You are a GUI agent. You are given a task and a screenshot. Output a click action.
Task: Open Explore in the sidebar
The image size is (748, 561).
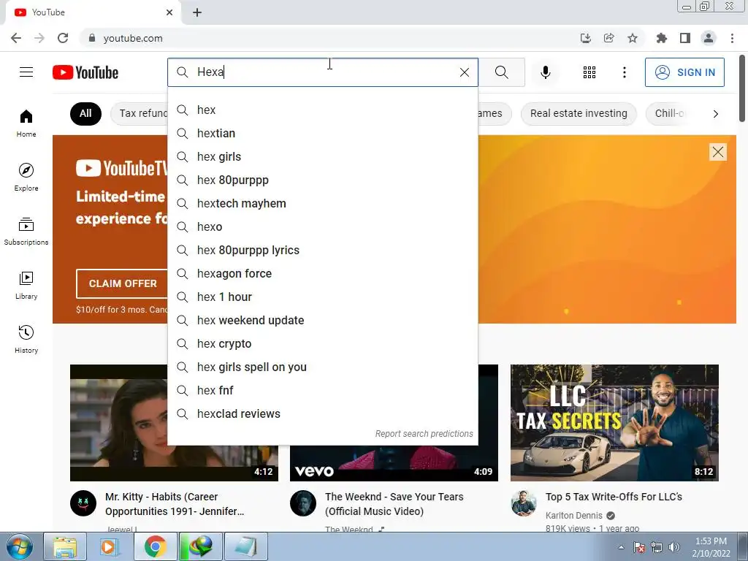click(x=26, y=177)
